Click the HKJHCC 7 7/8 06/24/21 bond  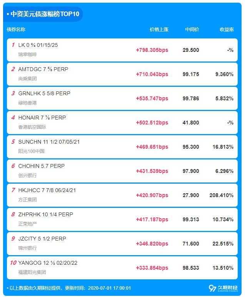click(x=48, y=191)
